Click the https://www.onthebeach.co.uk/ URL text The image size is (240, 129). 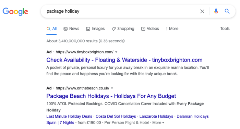pos(82,88)
